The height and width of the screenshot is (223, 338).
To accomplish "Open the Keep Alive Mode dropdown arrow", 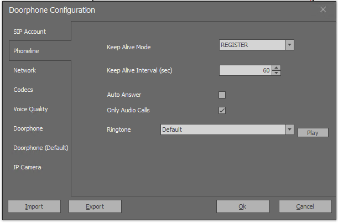I will pos(289,45).
